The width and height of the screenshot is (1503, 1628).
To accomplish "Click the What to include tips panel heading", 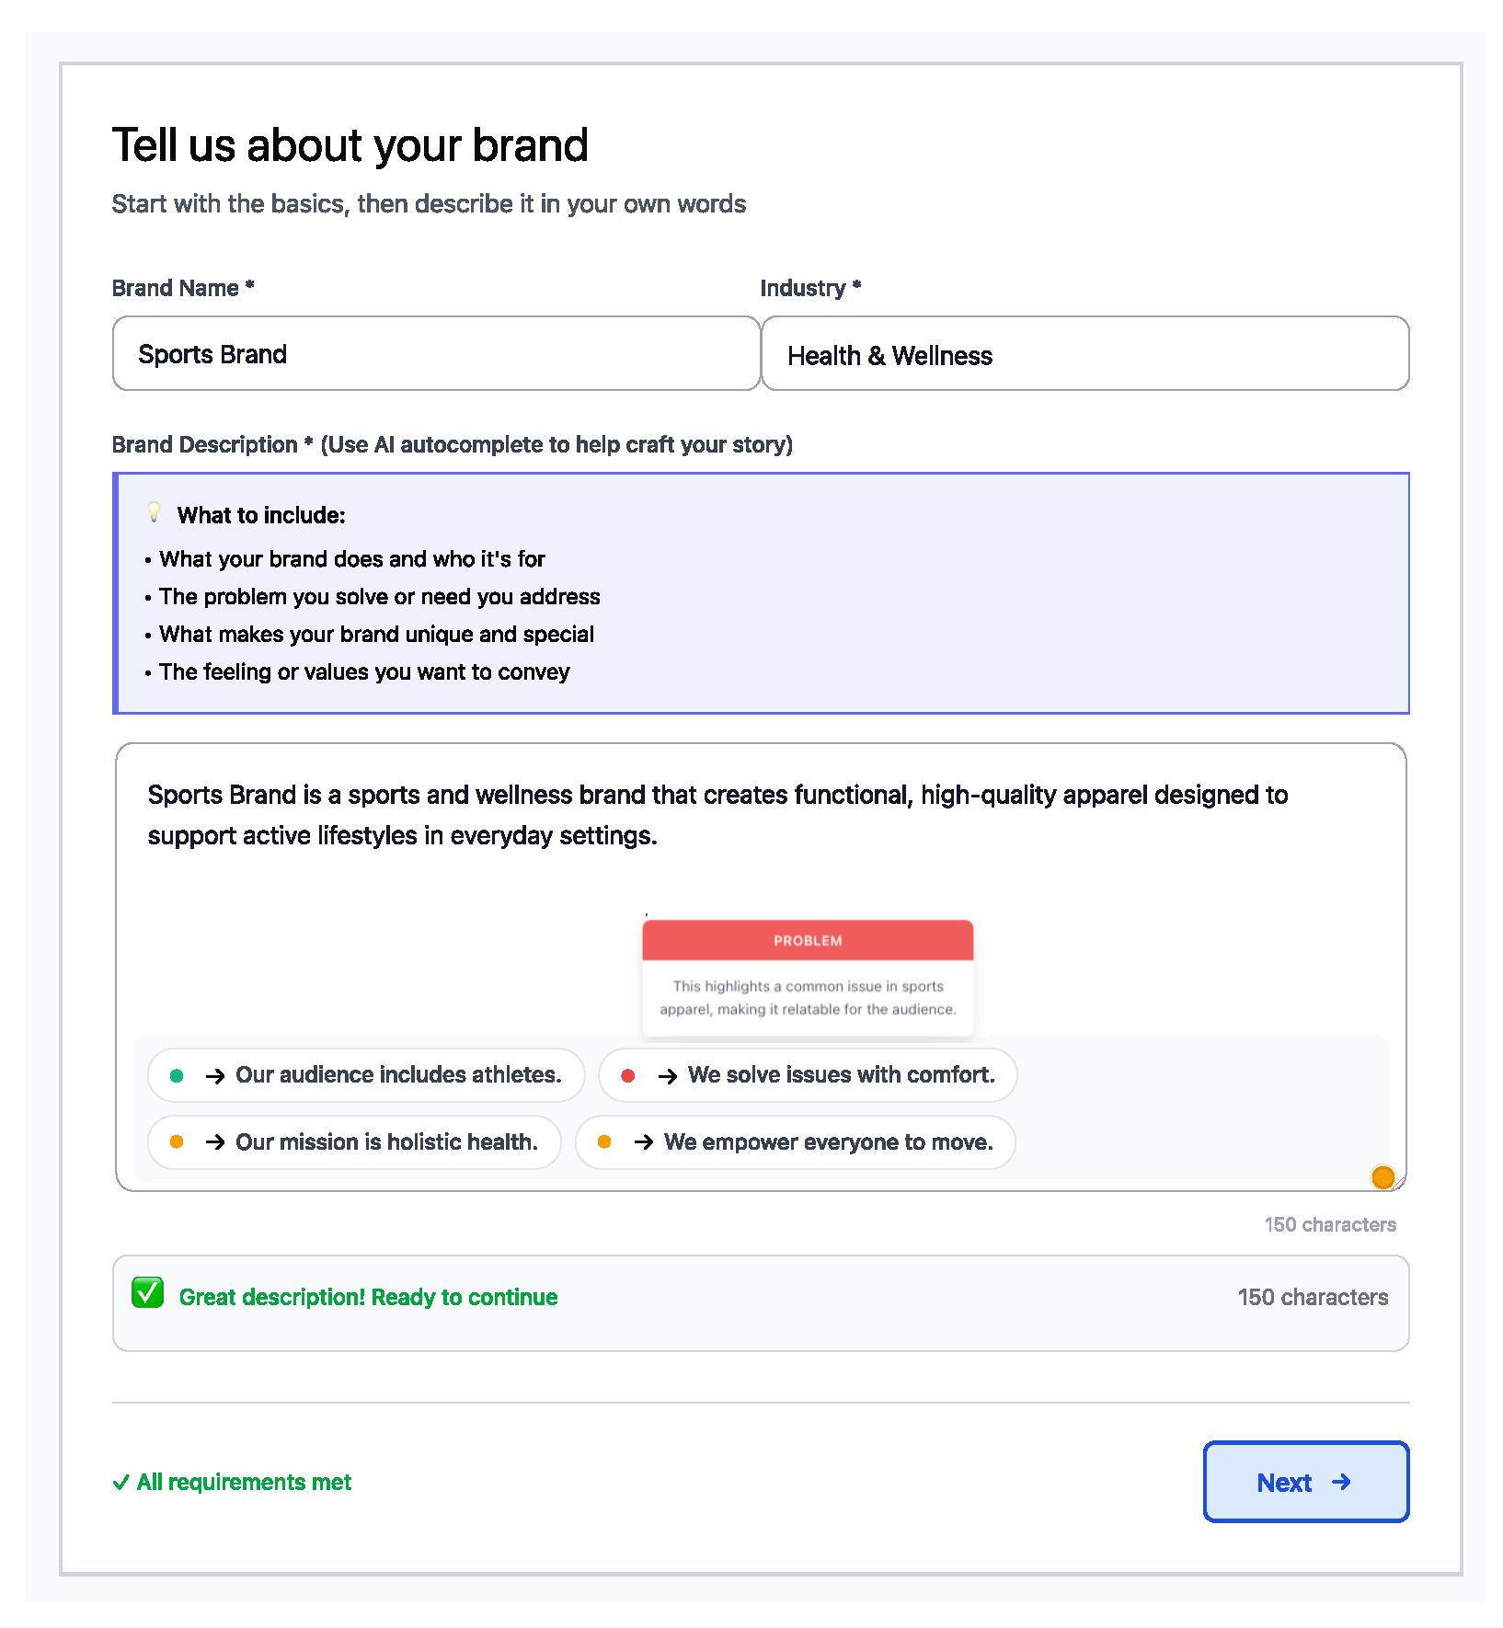I will click(x=261, y=515).
